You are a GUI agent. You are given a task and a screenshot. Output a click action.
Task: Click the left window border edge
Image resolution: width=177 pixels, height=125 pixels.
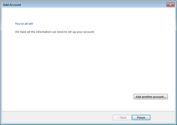click(1, 64)
